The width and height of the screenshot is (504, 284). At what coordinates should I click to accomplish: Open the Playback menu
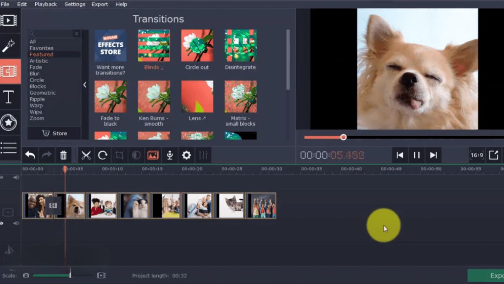[x=45, y=4]
